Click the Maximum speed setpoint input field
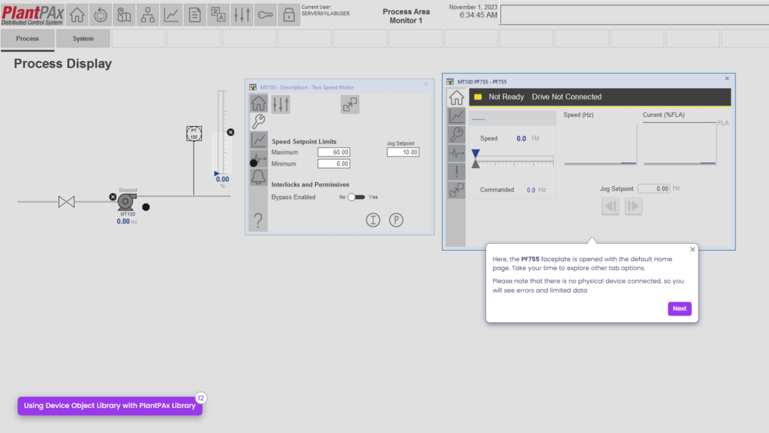 (x=334, y=152)
